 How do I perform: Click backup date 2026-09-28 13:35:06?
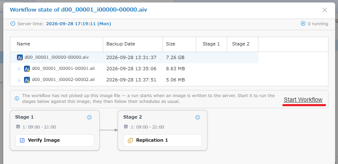tap(131, 69)
